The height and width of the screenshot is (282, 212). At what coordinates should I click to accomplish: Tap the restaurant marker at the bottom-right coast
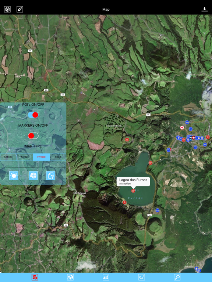click(x=199, y=270)
